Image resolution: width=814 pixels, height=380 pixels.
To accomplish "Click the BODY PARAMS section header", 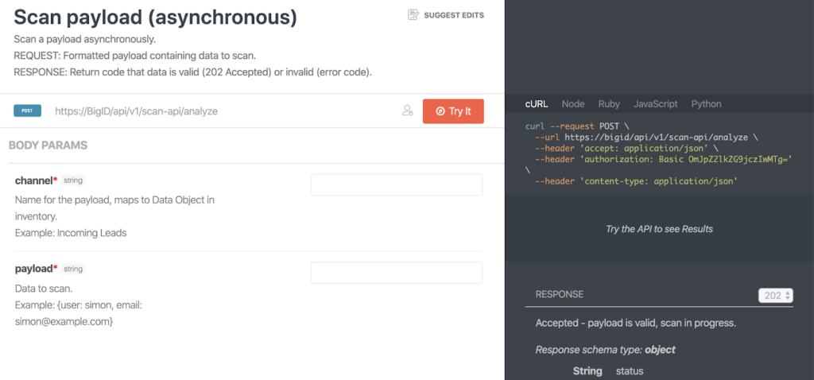I will 48,145.
